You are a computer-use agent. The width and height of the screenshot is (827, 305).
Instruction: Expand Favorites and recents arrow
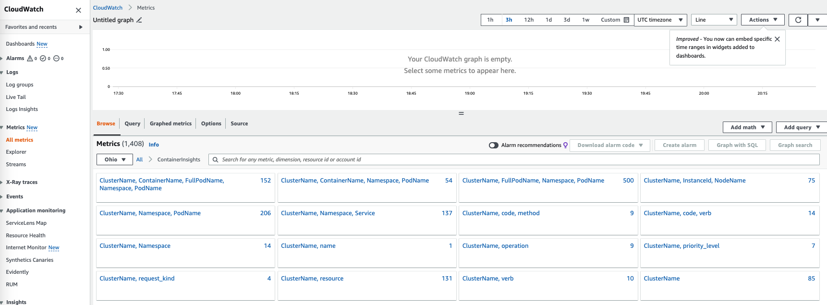(x=81, y=27)
